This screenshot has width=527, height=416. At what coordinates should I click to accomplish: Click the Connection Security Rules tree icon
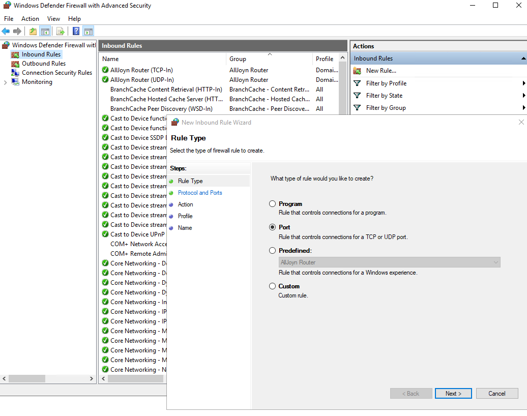coord(15,73)
